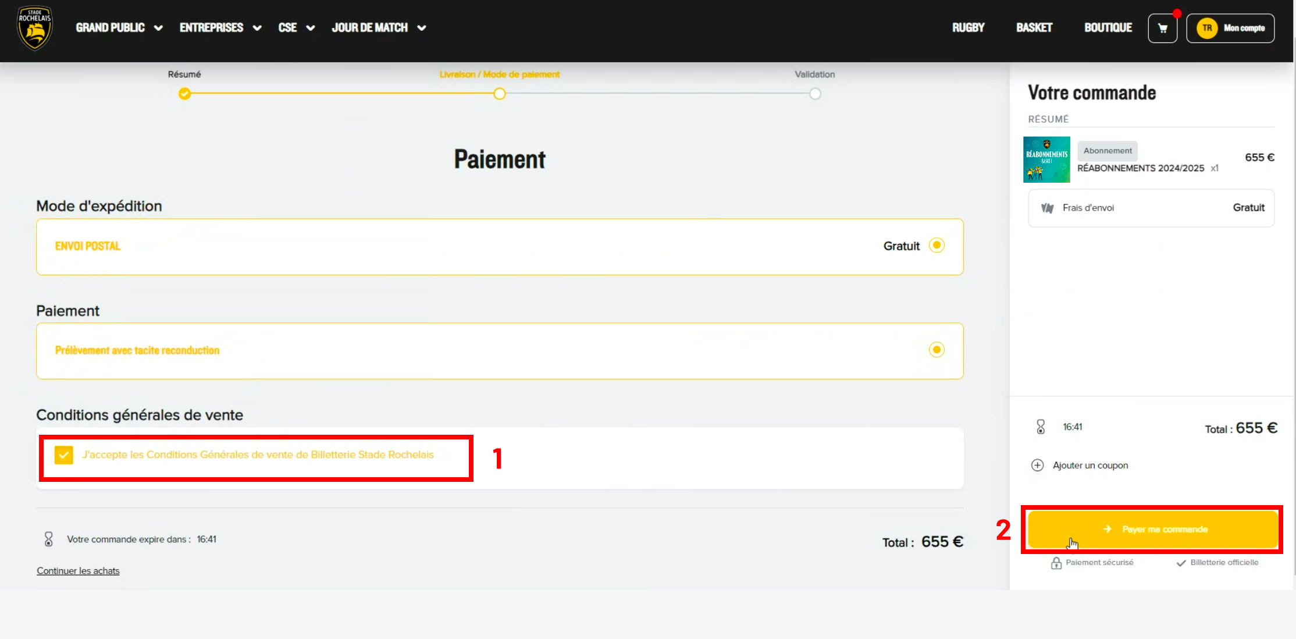Click the Résumé step marker
The width and height of the screenshot is (1296, 639).
184,94
